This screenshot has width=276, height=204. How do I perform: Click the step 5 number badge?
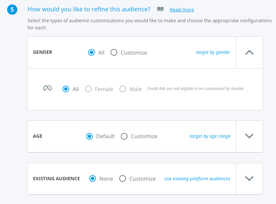click(12, 9)
